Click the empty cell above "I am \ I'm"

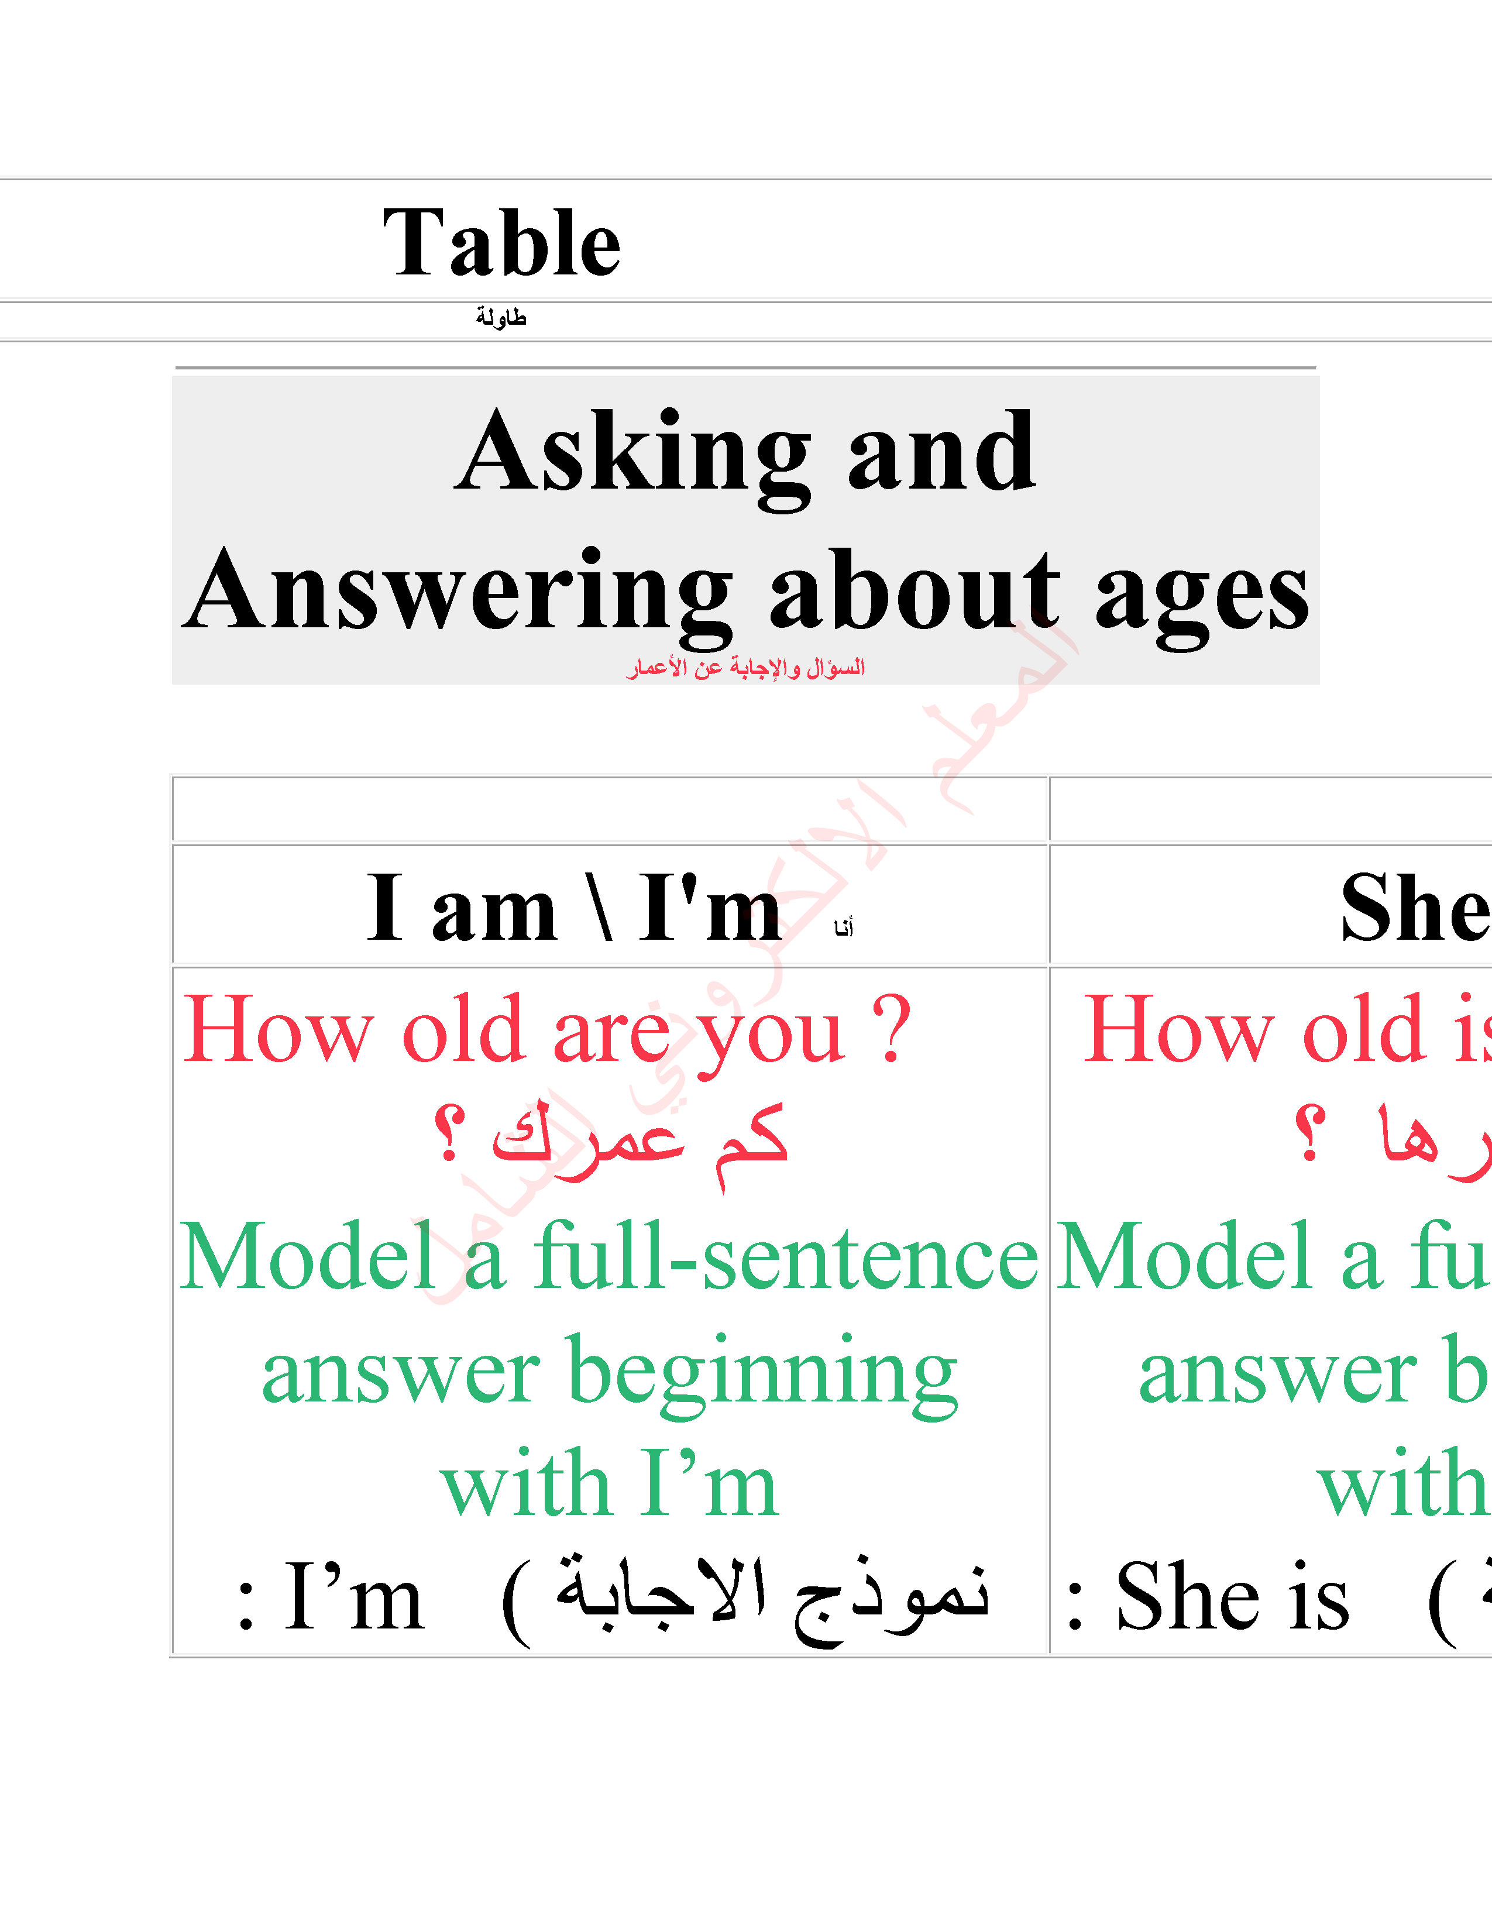(x=610, y=809)
